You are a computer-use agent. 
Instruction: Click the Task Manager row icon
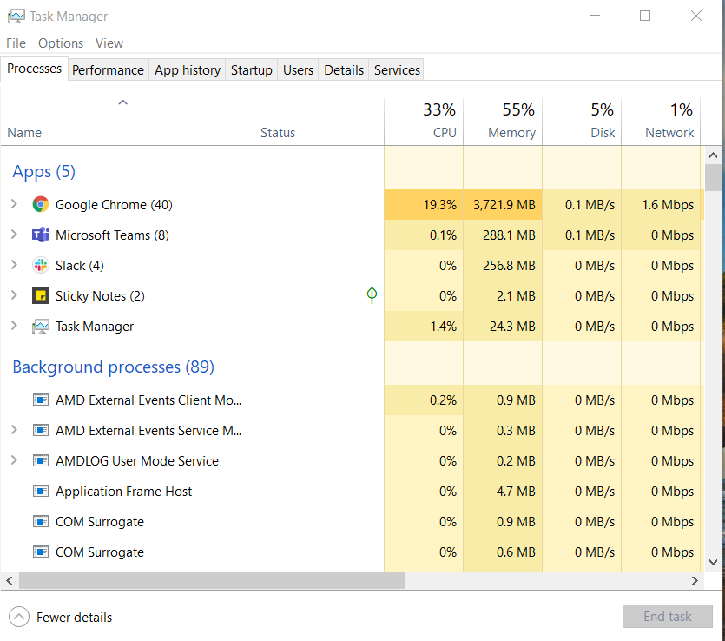point(41,327)
